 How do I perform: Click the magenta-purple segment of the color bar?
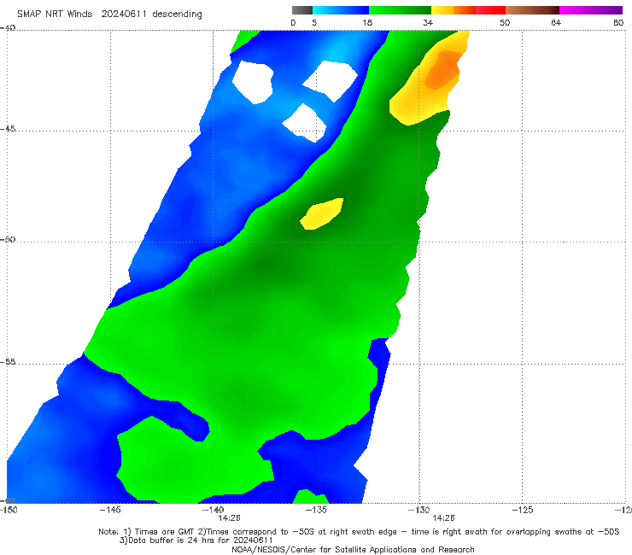click(x=591, y=10)
